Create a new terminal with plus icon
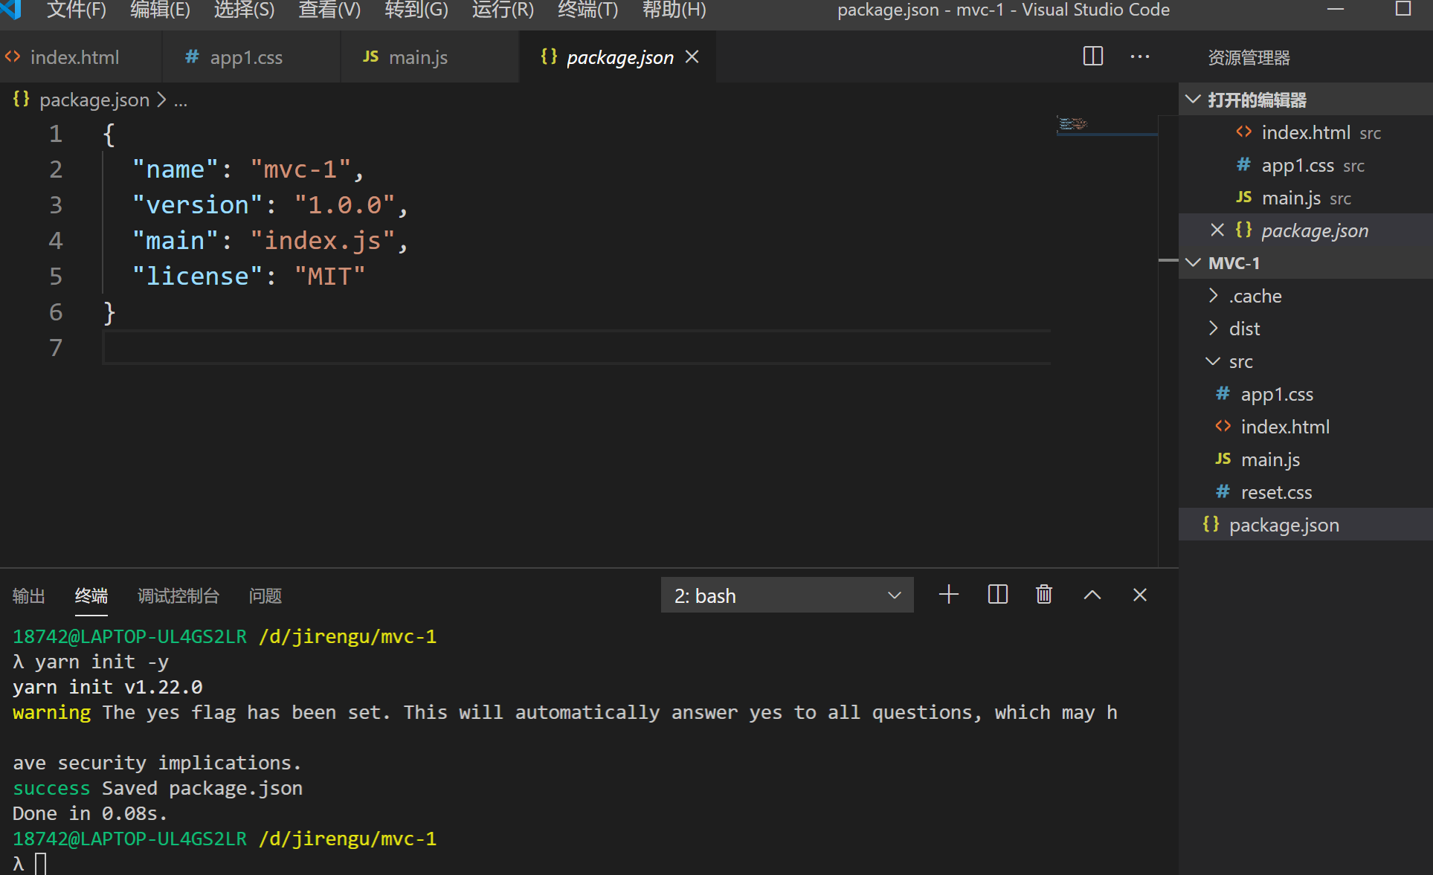Screen dimensions: 1433x875 (x=948, y=595)
